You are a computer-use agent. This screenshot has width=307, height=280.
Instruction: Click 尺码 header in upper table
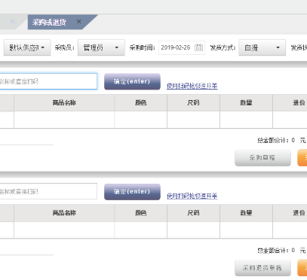click(193, 102)
